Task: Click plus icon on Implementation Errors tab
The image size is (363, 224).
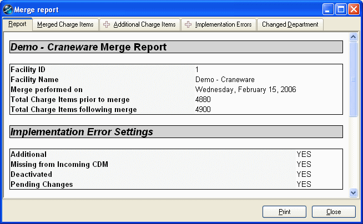Action: 189,24
